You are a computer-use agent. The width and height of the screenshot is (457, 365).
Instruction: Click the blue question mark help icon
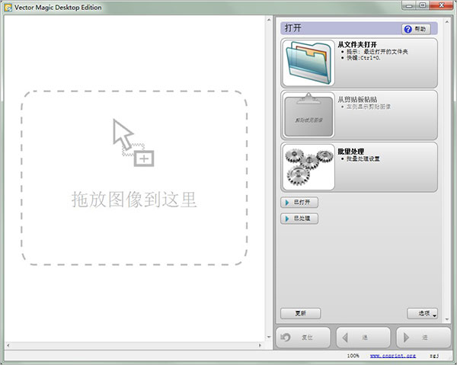(x=407, y=29)
